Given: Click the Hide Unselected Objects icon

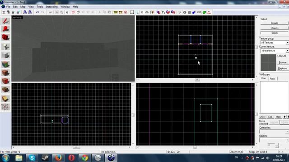Looking at the screenshot, I should (x=78, y=12).
